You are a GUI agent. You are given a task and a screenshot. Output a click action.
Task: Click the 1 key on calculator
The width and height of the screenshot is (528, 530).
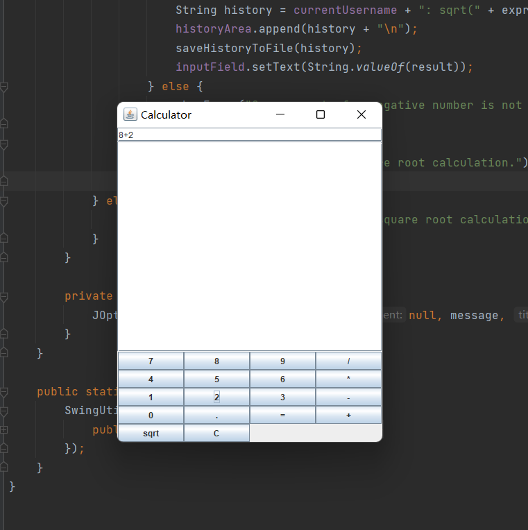point(151,397)
